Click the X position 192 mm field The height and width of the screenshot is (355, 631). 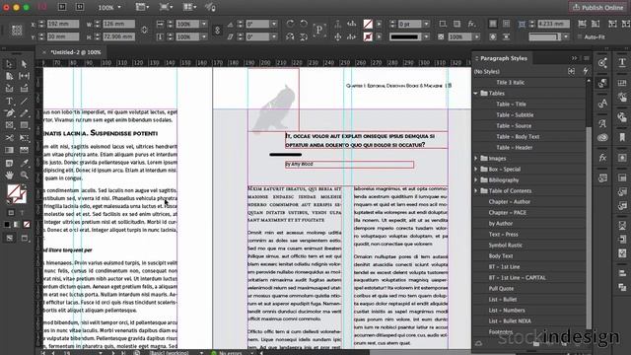coord(63,24)
